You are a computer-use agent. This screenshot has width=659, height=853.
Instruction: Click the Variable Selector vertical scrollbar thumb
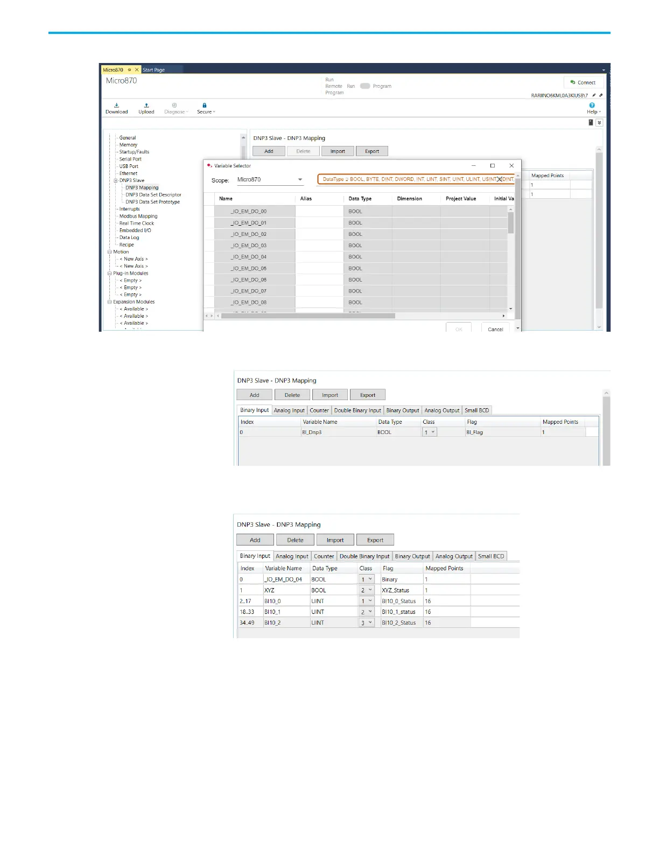coord(511,222)
